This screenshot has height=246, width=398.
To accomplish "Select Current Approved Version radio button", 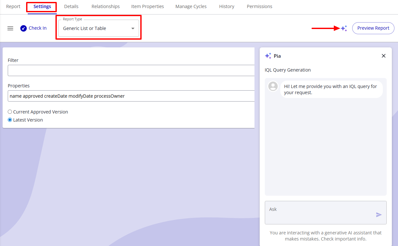I will 10,112.
